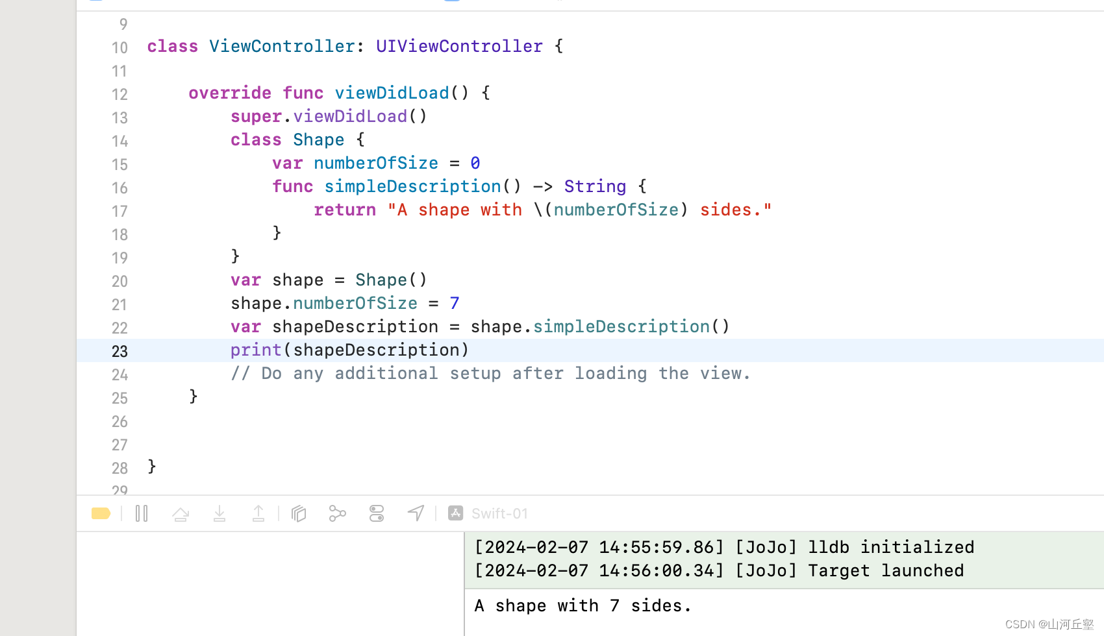Click line number 23 in the gutter

click(x=119, y=351)
